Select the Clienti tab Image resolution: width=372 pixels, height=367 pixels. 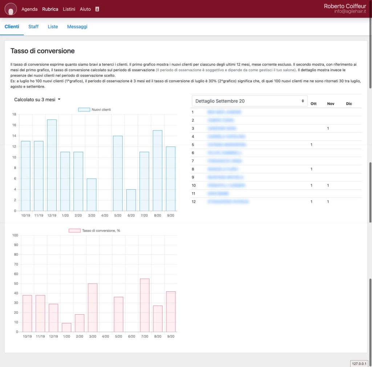tap(12, 27)
